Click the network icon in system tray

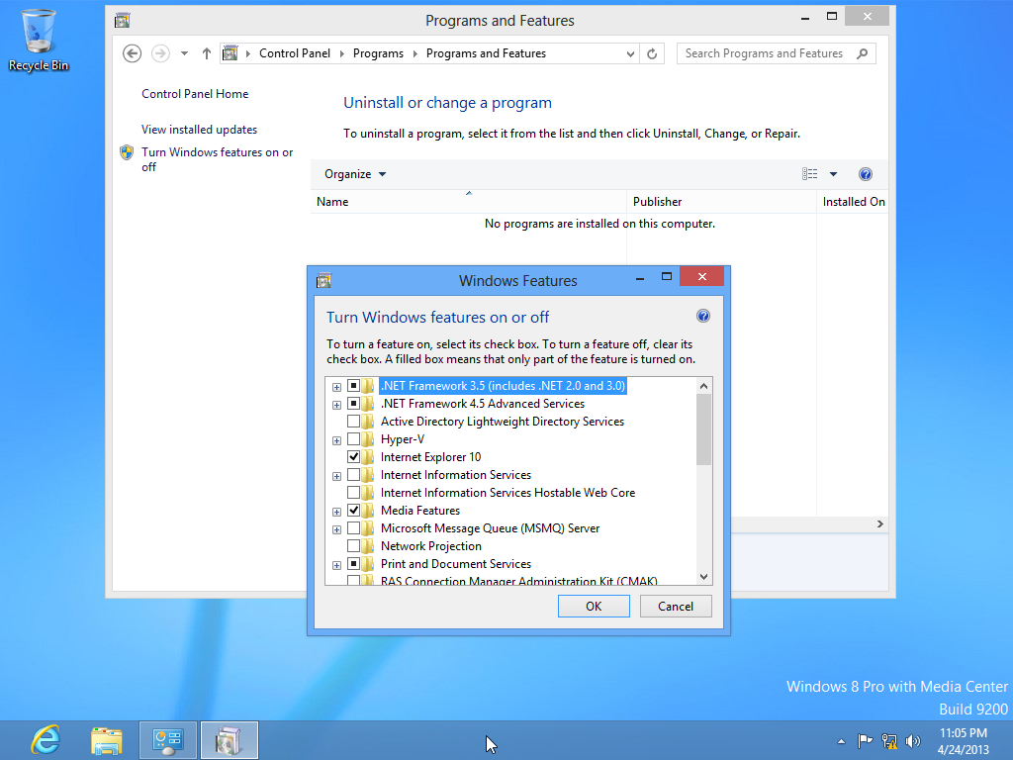point(889,741)
